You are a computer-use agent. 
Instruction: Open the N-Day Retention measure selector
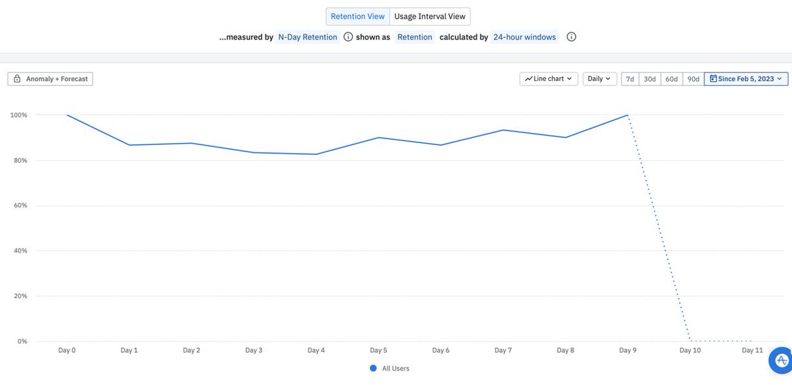(308, 37)
